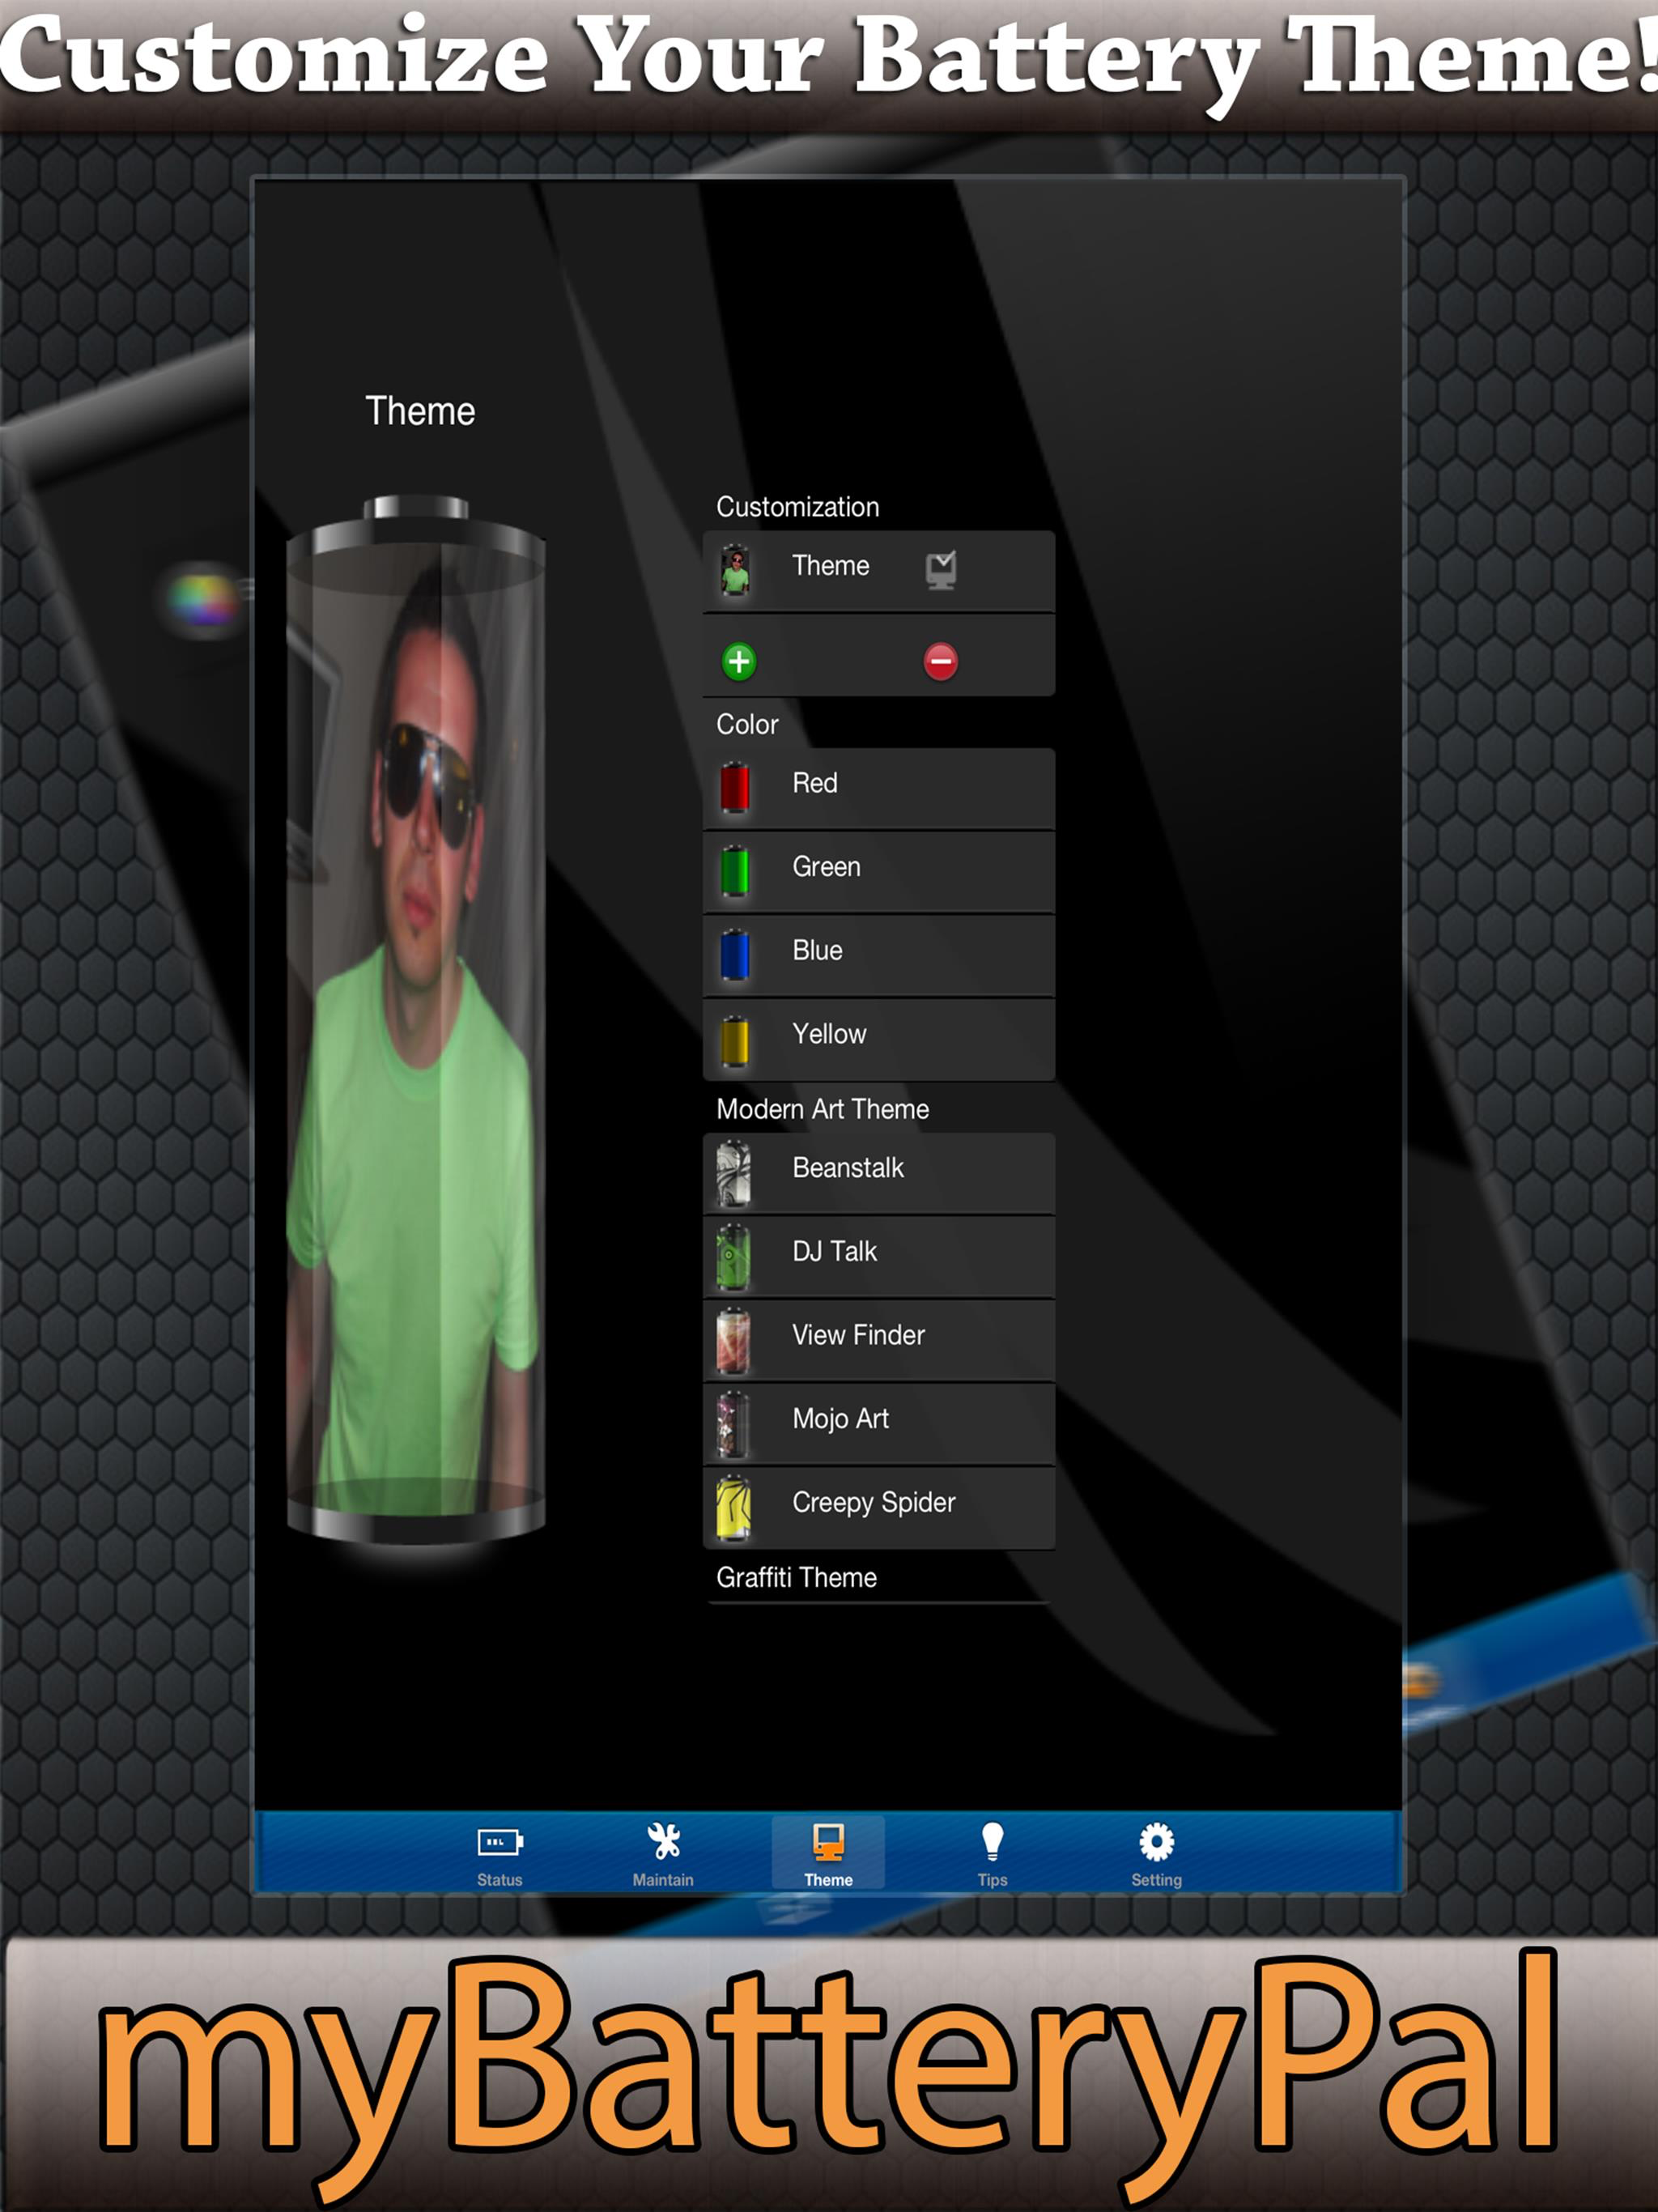This screenshot has width=1658, height=2212.
Task: Toggle the custom Theme checkmark icon
Action: [x=940, y=569]
